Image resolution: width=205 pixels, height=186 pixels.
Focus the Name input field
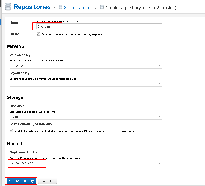click(99, 26)
